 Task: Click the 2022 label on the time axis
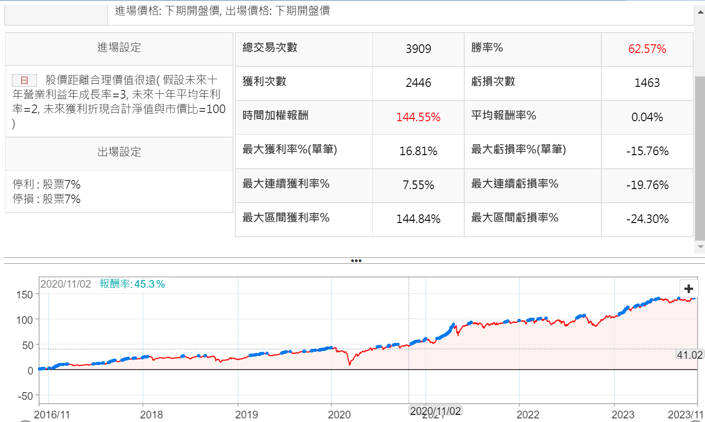pos(528,414)
